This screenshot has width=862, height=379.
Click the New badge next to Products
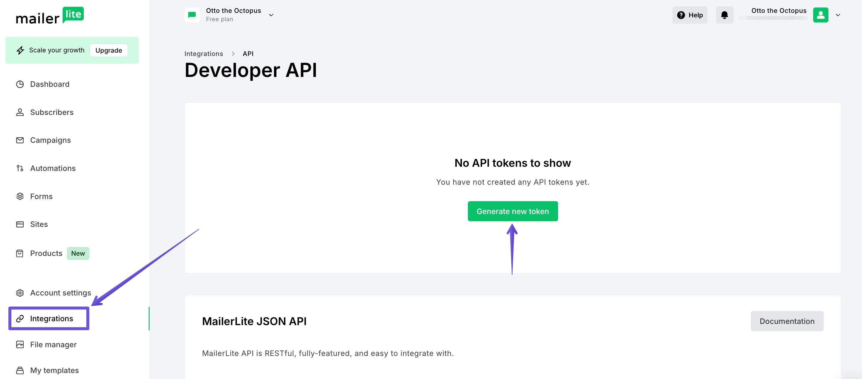78,253
